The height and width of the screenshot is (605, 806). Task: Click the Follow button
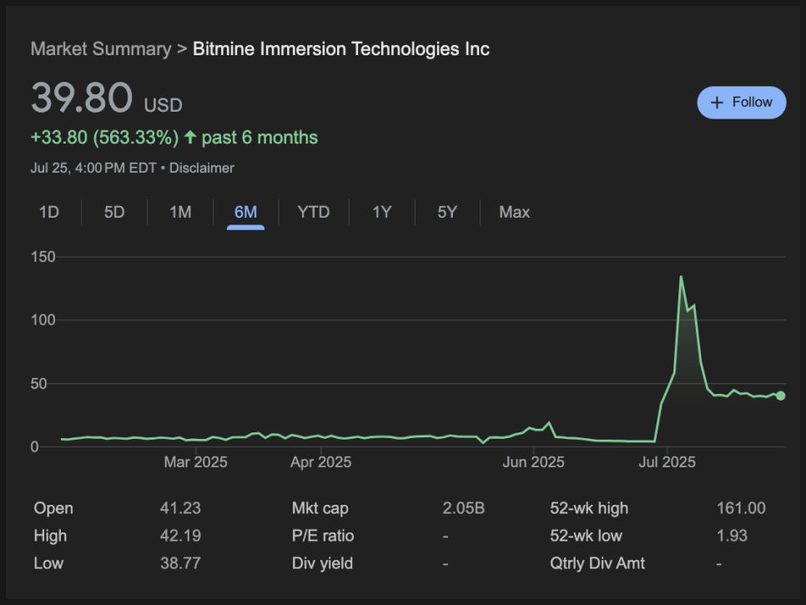[x=741, y=103]
